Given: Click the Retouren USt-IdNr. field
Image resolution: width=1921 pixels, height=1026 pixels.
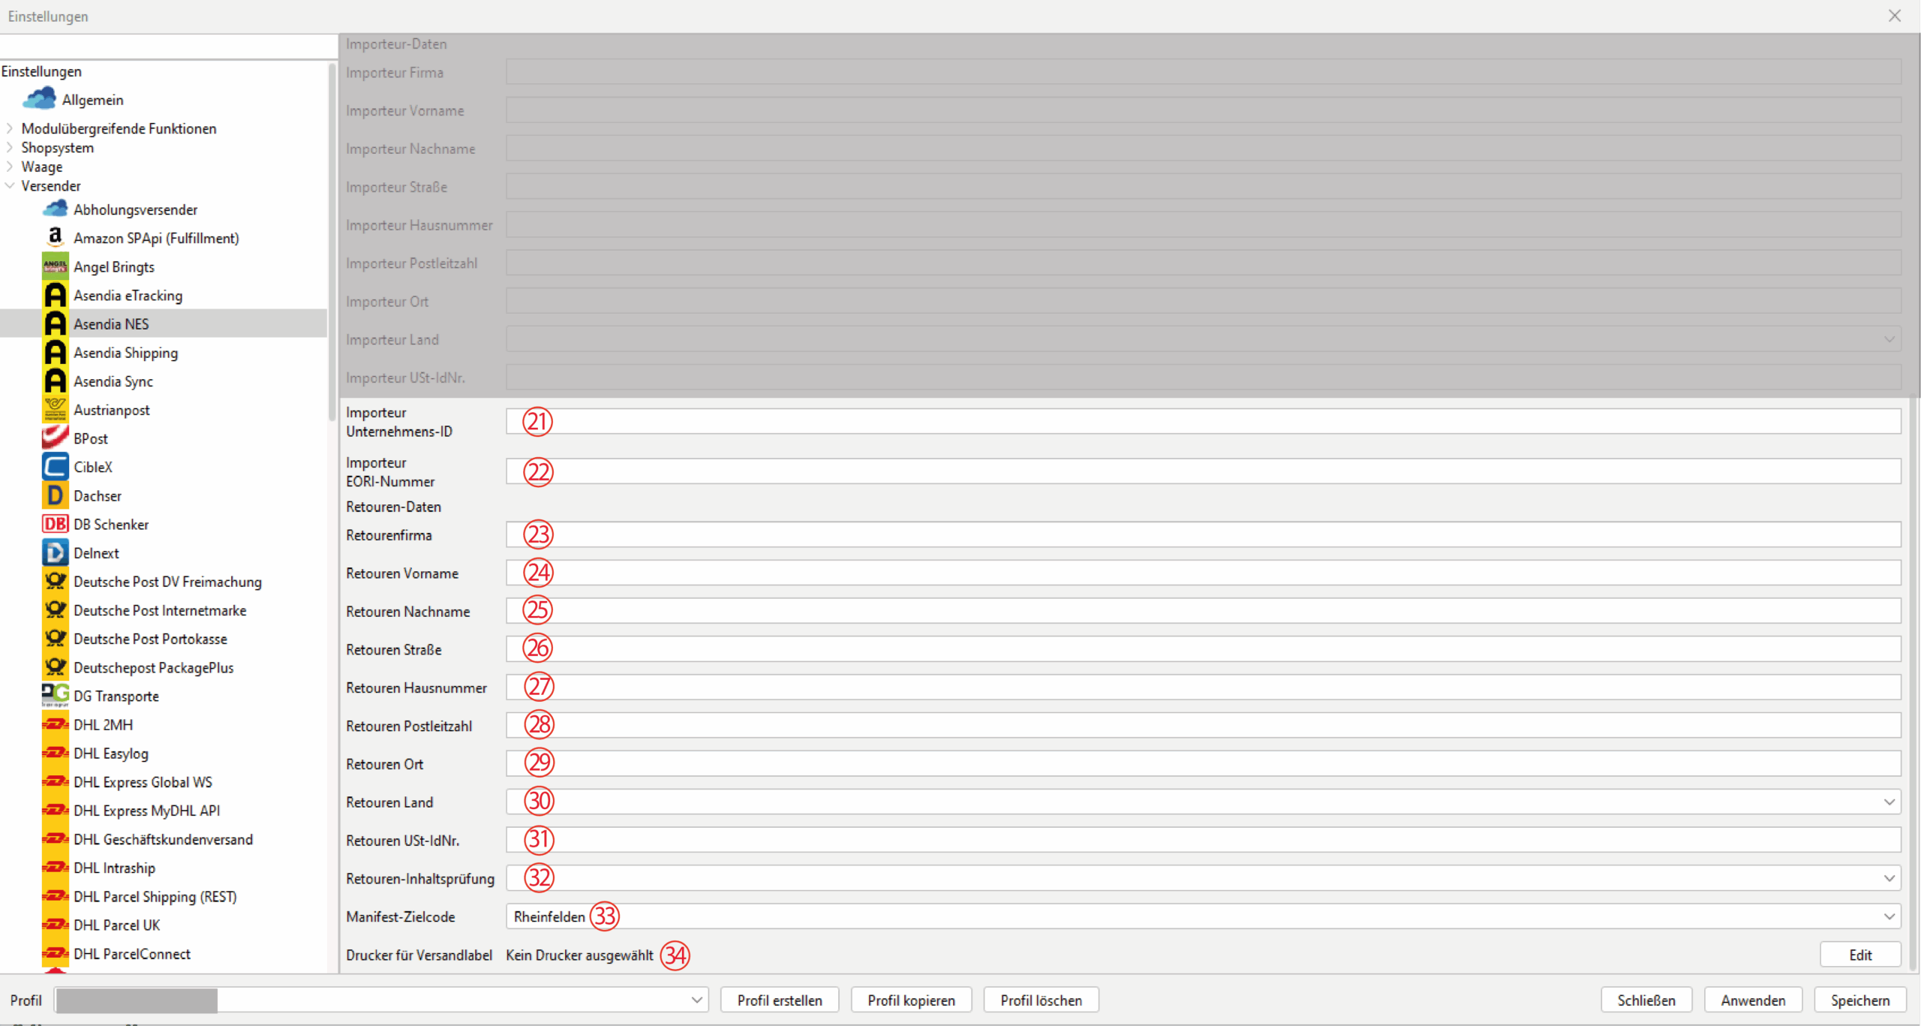Looking at the screenshot, I should (x=1203, y=840).
